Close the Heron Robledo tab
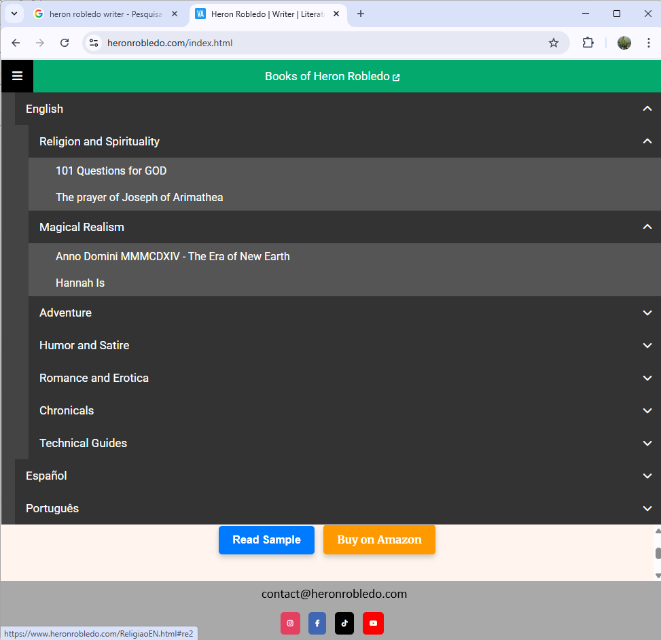 click(336, 14)
